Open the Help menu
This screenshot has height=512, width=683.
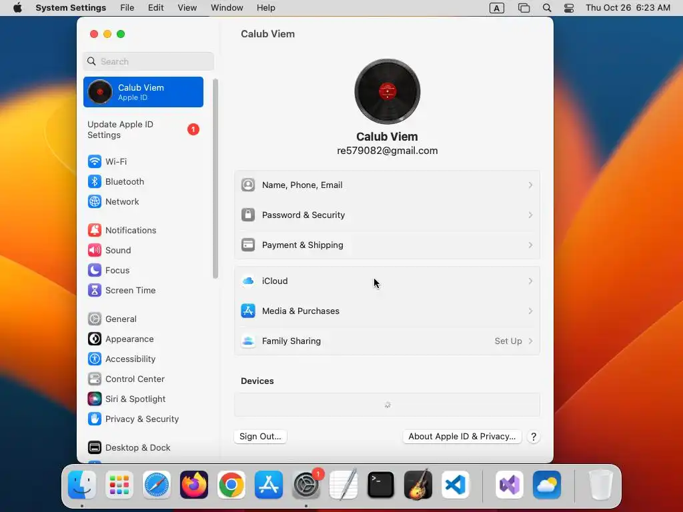tap(265, 8)
